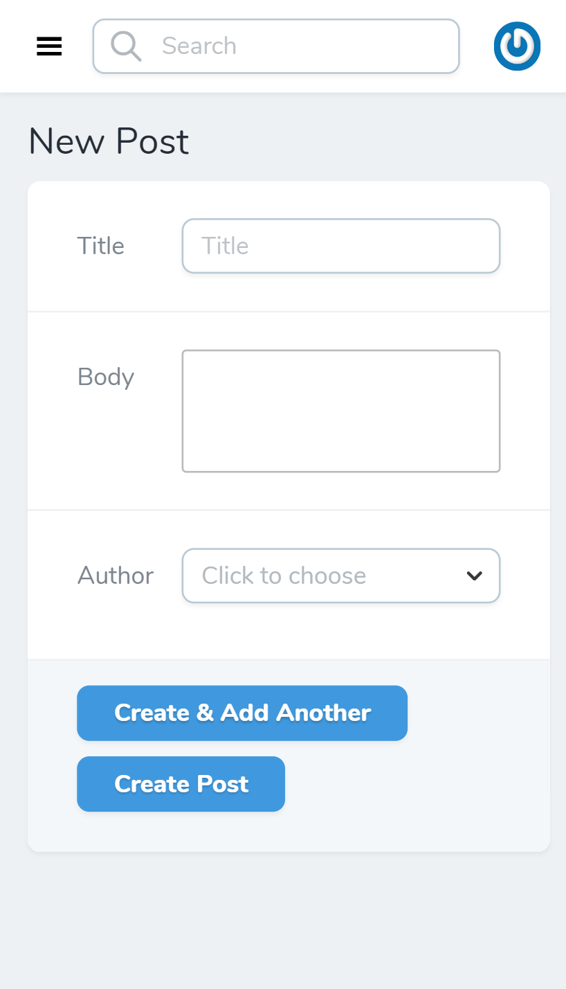Click the chevron on the Author selector
The image size is (566, 989).
click(474, 576)
